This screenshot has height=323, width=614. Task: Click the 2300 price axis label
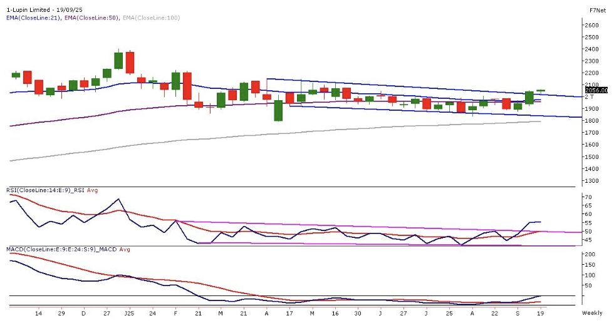[x=591, y=61]
